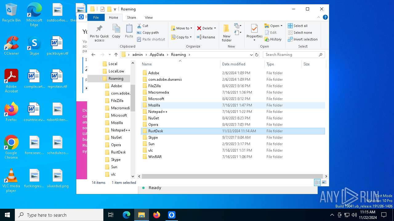Go up one folder level arrow
Viewport: 394px width, 221px height.
tap(116, 55)
